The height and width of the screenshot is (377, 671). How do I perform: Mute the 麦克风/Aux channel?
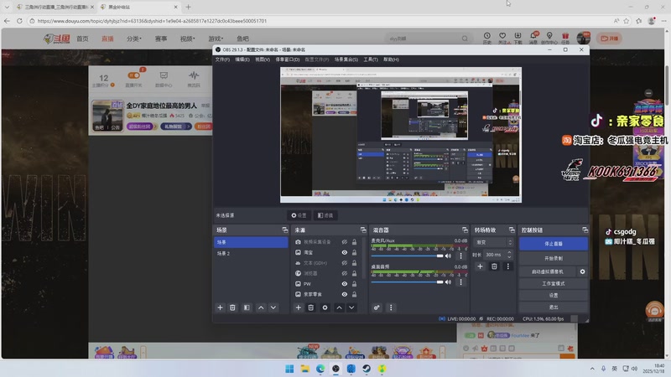[x=448, y=256]
